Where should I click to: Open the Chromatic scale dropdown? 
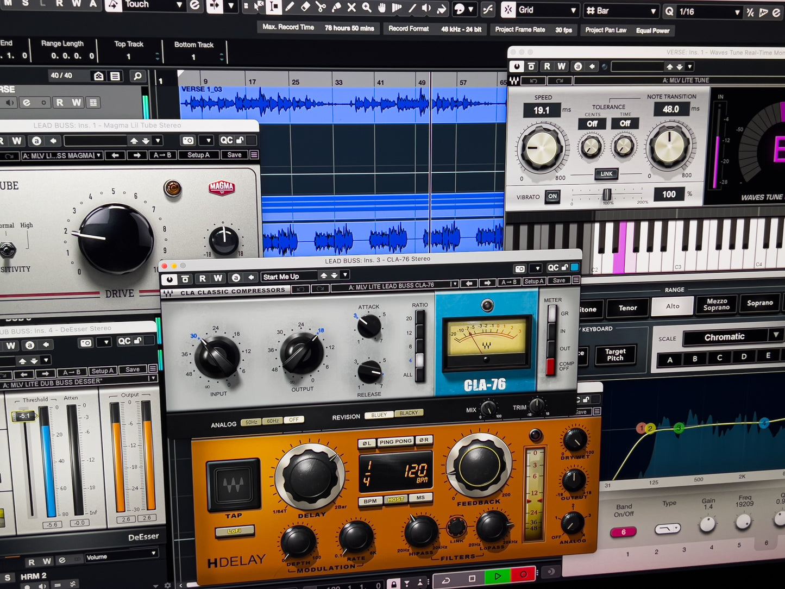(x=775, y=336)
